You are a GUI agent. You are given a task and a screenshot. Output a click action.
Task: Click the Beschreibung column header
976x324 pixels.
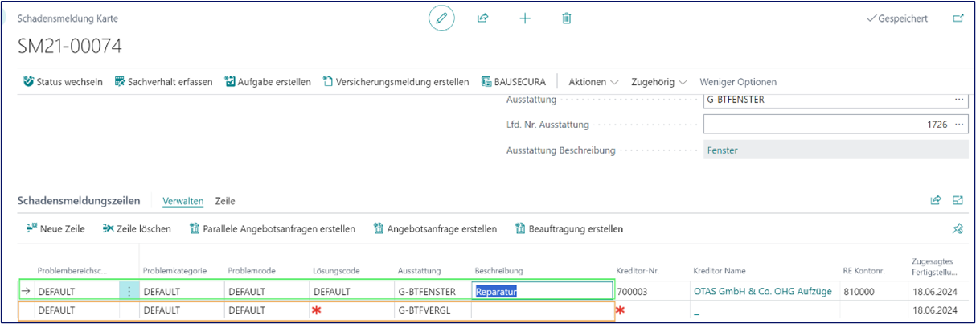499,272
